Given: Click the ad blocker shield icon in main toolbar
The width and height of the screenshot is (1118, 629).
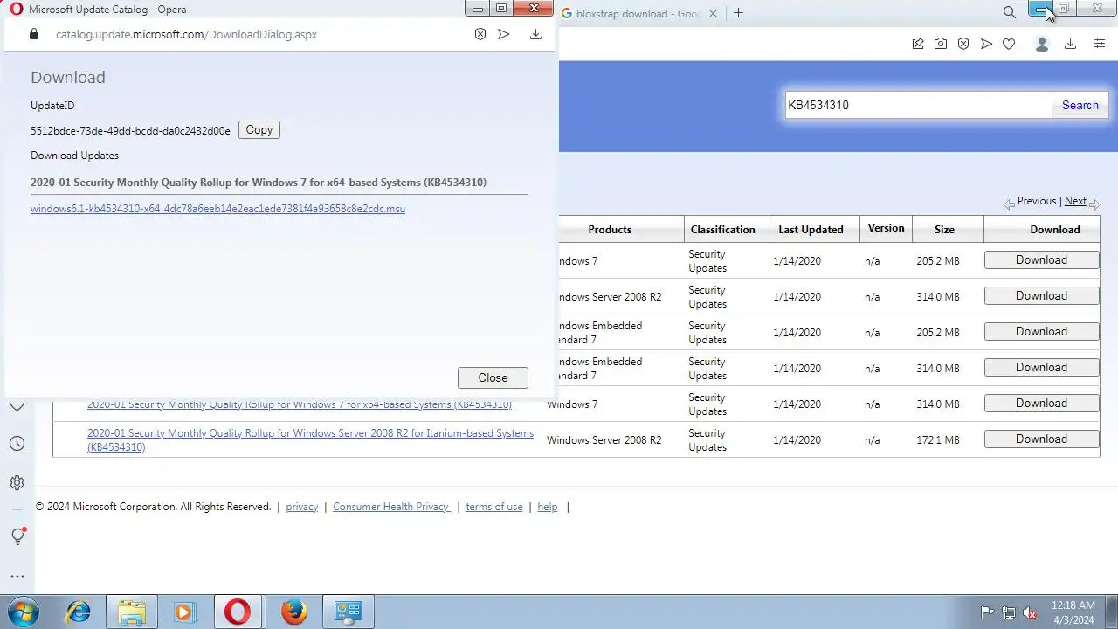Looking at the screenshot, I should (x=963, y=44).
